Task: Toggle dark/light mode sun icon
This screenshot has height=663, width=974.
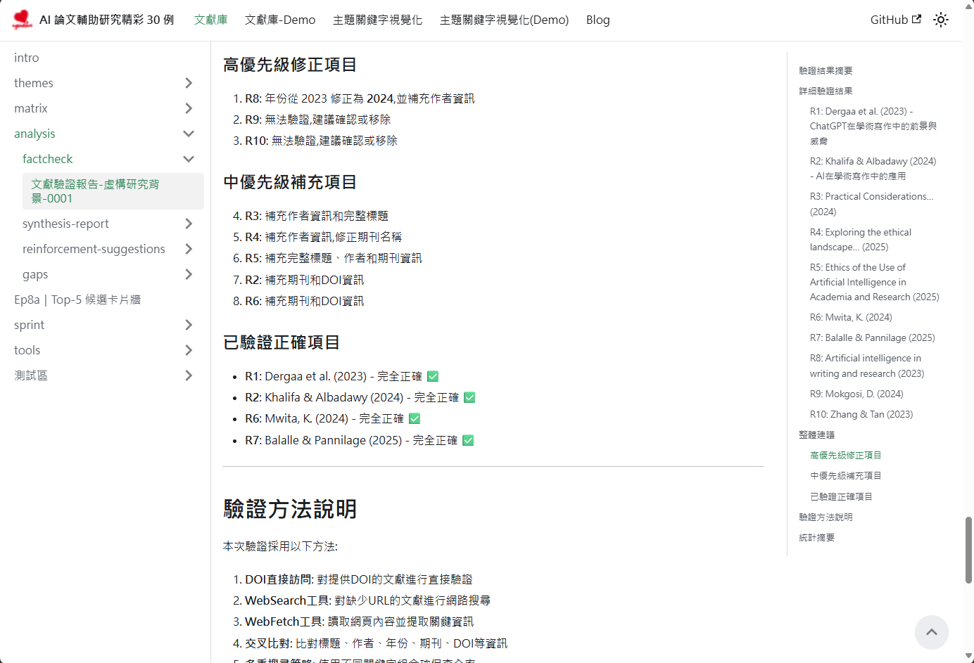Action: tap(941, 20)
